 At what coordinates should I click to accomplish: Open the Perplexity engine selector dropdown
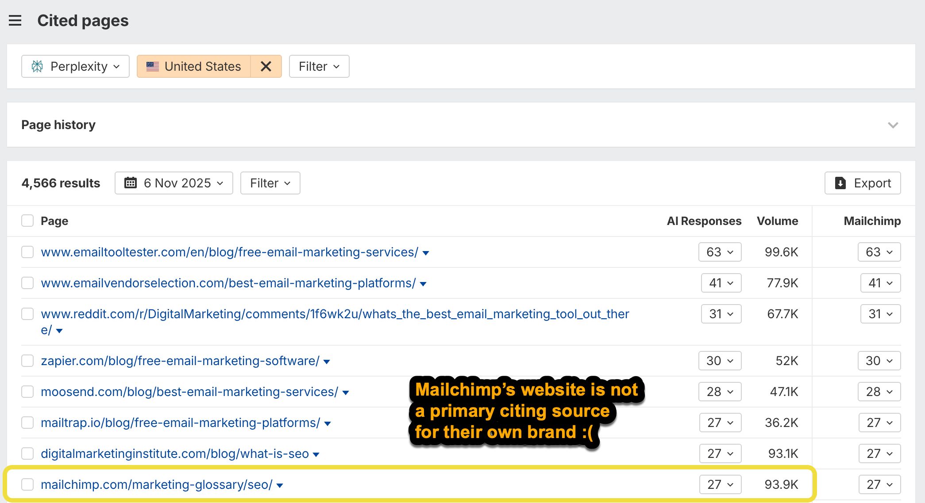(75, 66)
